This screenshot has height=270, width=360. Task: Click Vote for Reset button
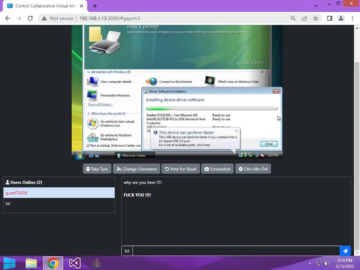(181, 169)
